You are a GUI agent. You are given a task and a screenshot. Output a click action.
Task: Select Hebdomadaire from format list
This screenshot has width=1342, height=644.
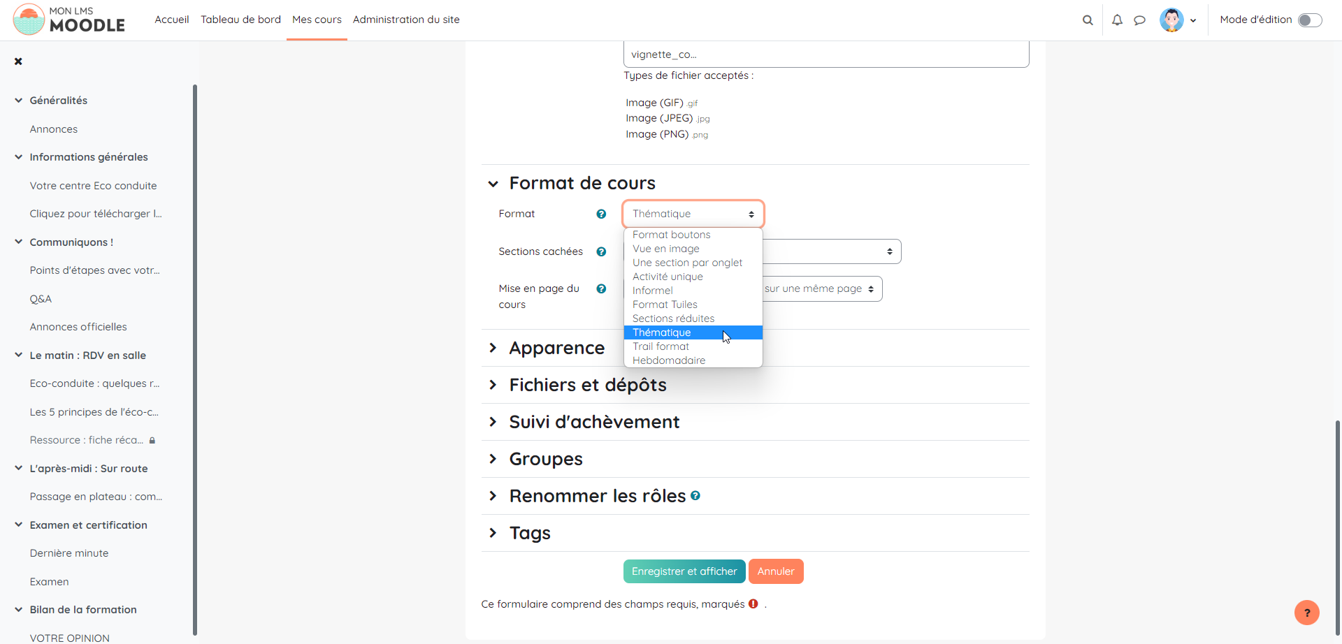click(x=669, y=360)
